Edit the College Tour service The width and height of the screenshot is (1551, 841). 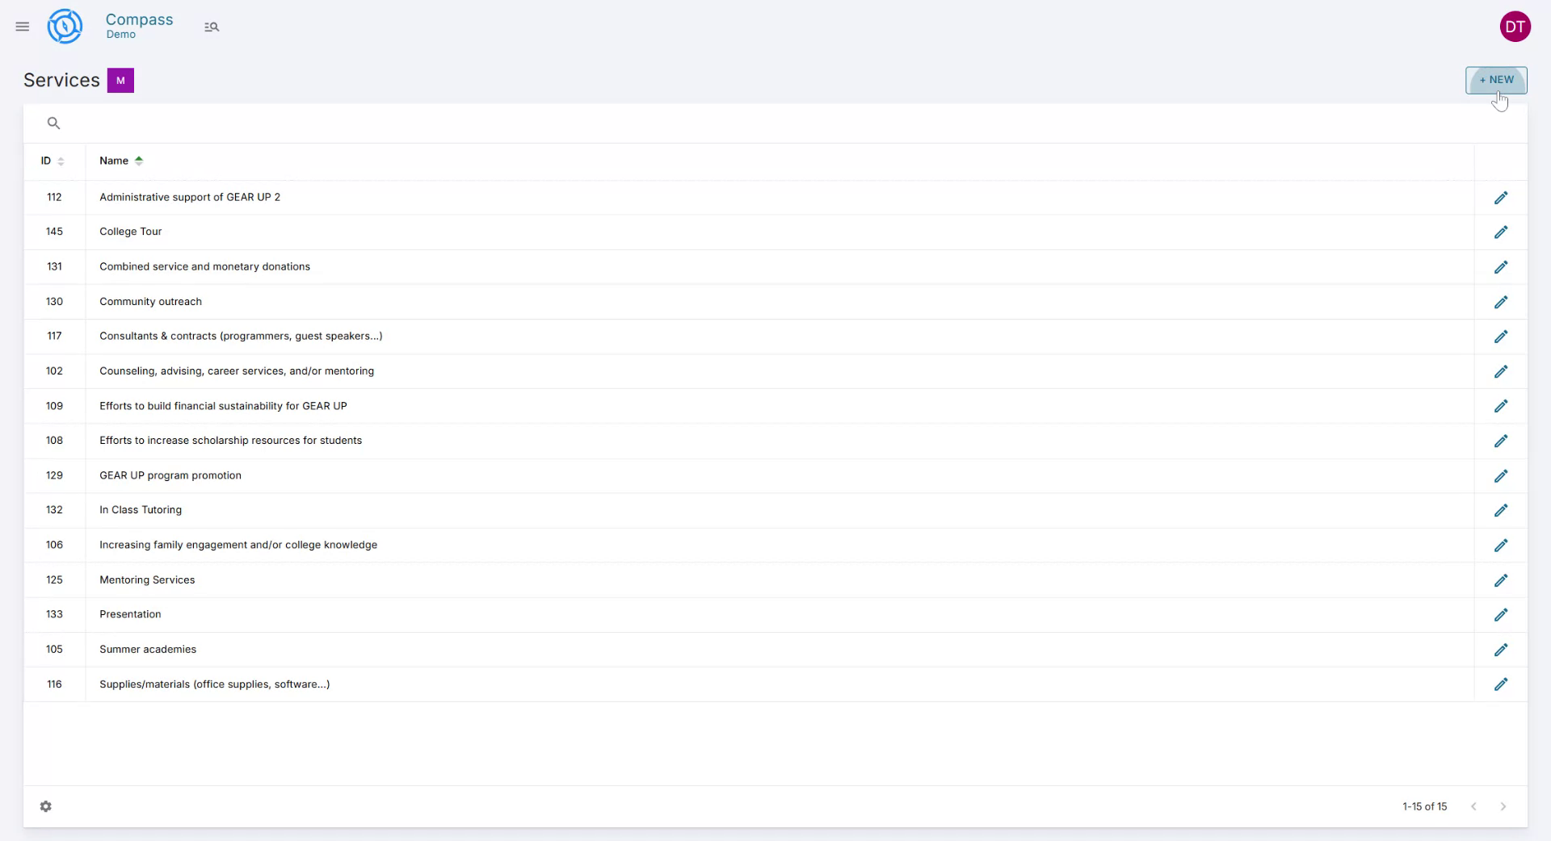click(1500, 232)
